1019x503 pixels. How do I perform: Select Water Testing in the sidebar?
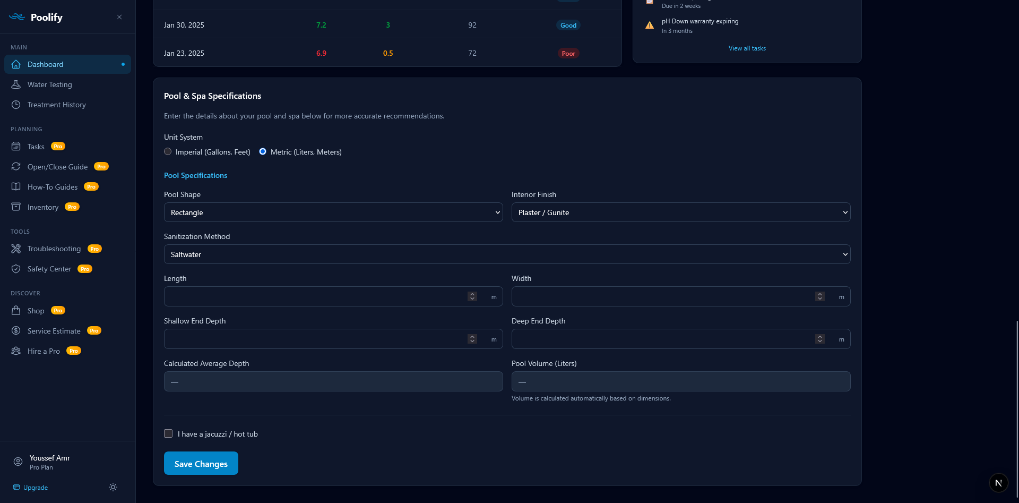[49, 84]
